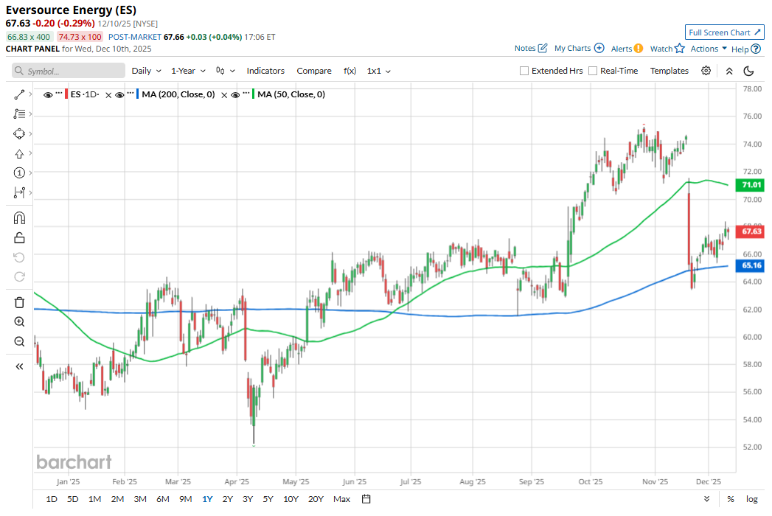Select the trend line drawing tool
This screenshot has width=772, height=516.
click(19, 94)
